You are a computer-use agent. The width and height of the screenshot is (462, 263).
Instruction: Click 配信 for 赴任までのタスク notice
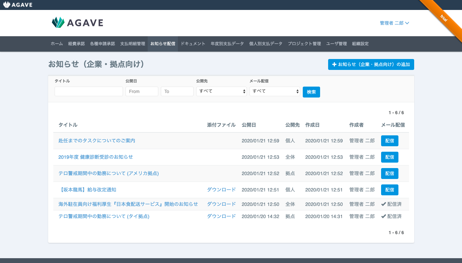[390, 141]
